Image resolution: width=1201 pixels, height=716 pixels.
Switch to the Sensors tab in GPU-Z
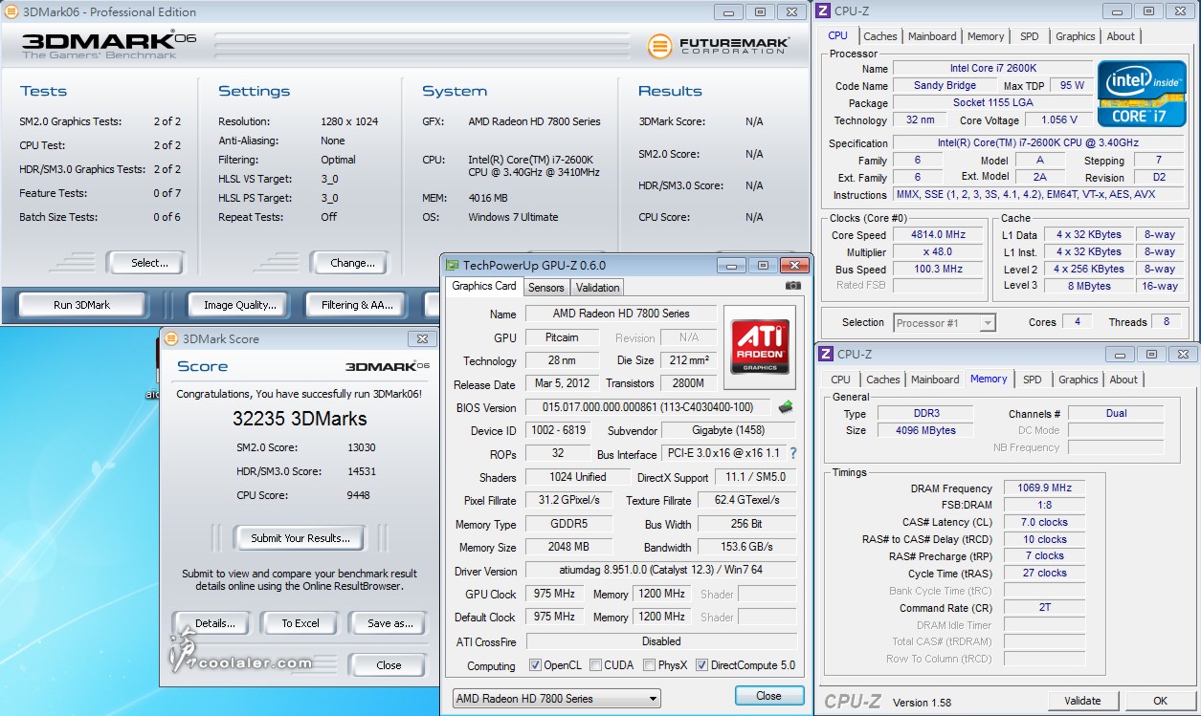[545, 287]
